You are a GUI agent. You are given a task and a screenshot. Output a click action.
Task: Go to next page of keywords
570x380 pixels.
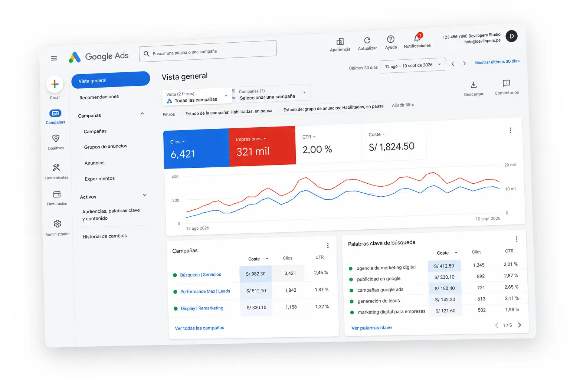point(520,325)
